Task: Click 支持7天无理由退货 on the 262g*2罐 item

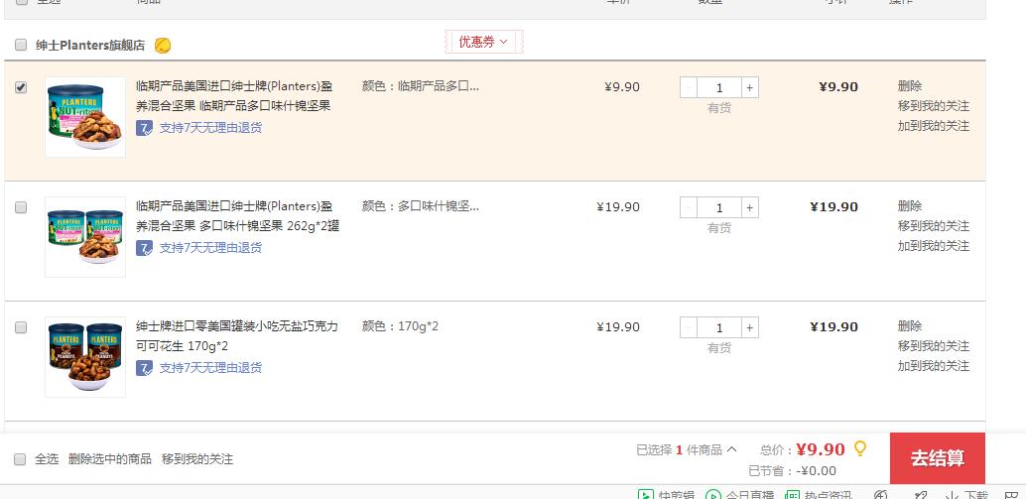Action: tap(210, 248)
